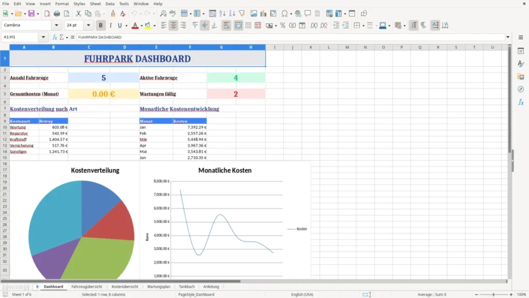Click the zoom out minus button
The height and width of the screenshot is (298, 529).
pyautogui.click(x=476, y=294)
